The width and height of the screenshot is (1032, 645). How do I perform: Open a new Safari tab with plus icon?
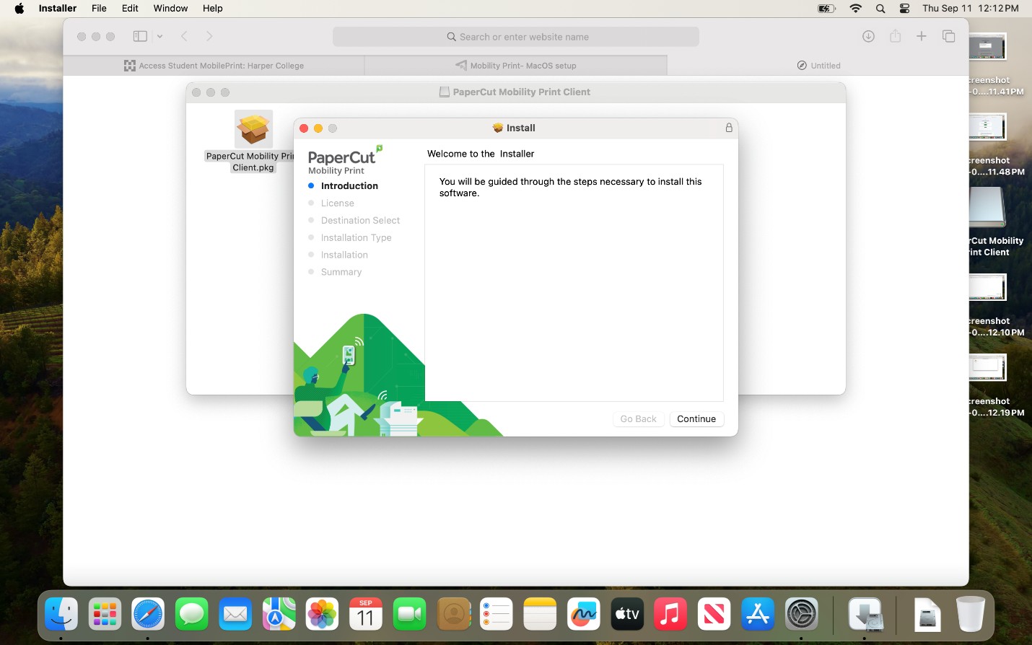922,36
